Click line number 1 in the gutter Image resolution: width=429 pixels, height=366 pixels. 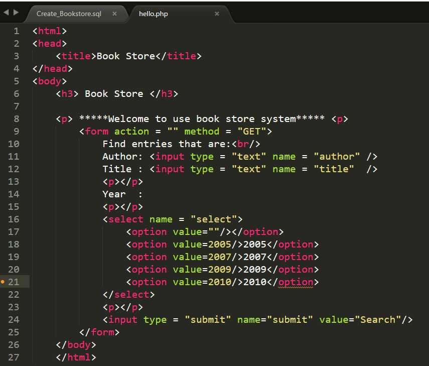pos(17,31)
